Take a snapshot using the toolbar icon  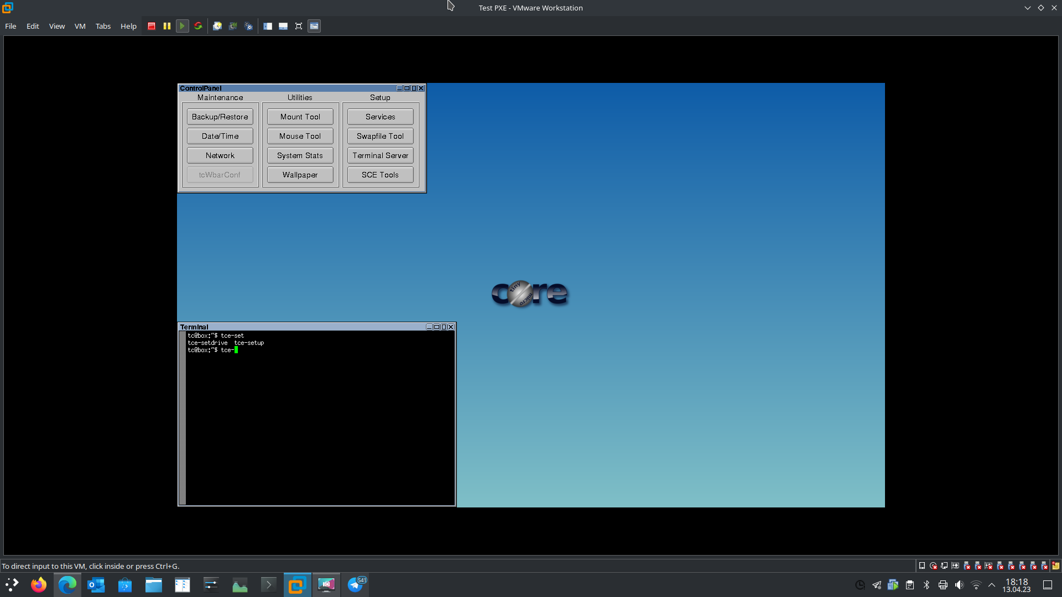217,26
